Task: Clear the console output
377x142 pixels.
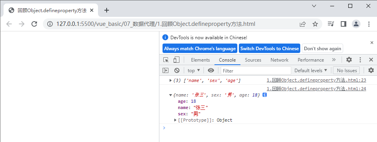Action: pos(177,70)
